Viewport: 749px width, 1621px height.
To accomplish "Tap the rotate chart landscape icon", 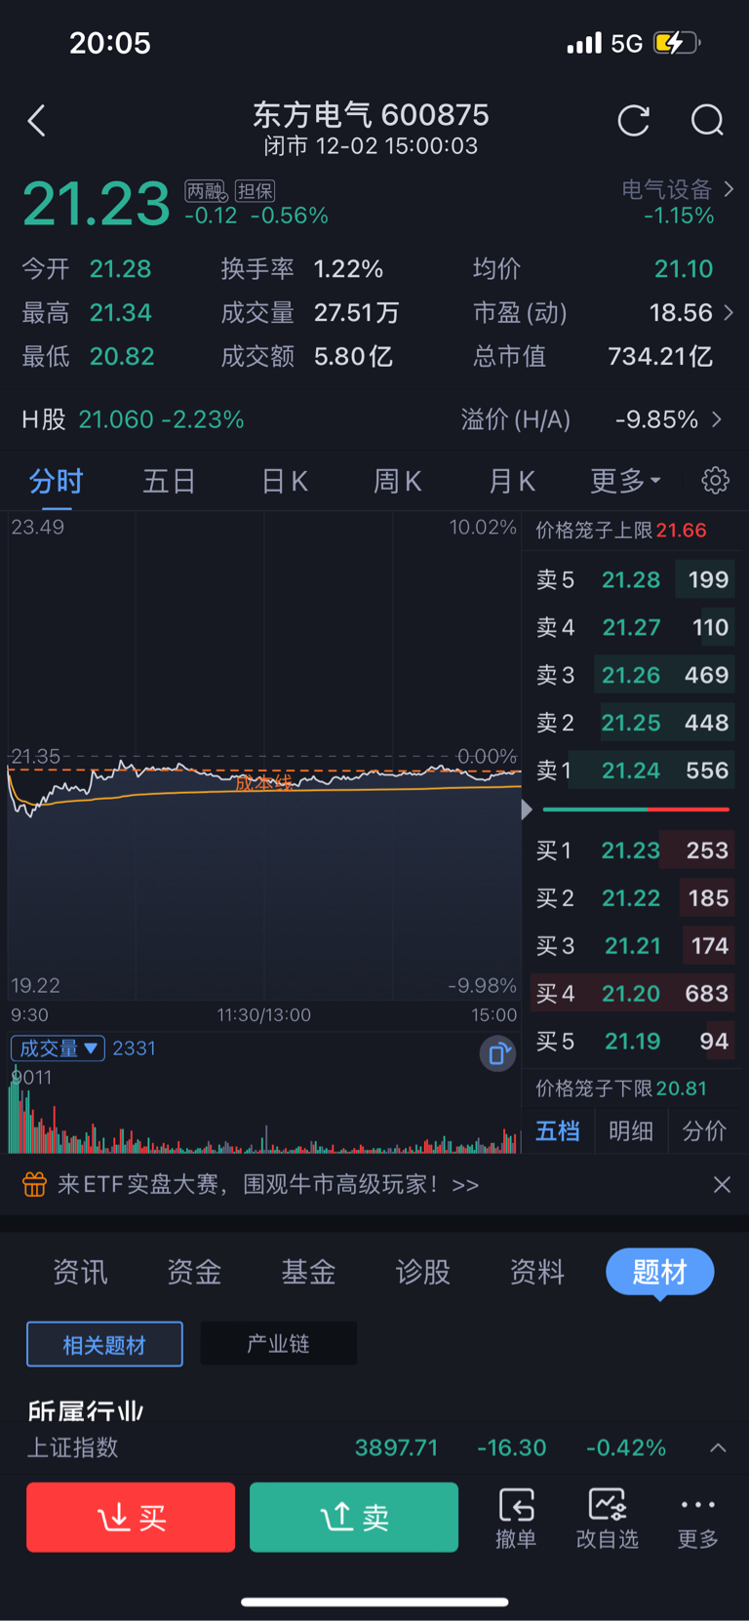I will point(497,1053).
